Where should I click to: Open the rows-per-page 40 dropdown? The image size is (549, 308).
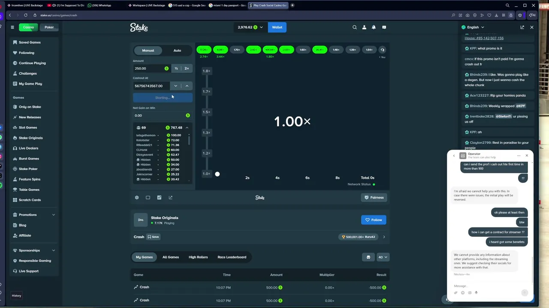383,257
